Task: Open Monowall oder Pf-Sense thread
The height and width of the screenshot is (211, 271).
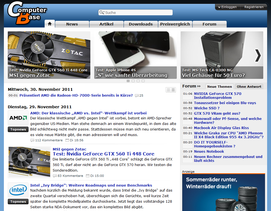Action: click(228, 120)
